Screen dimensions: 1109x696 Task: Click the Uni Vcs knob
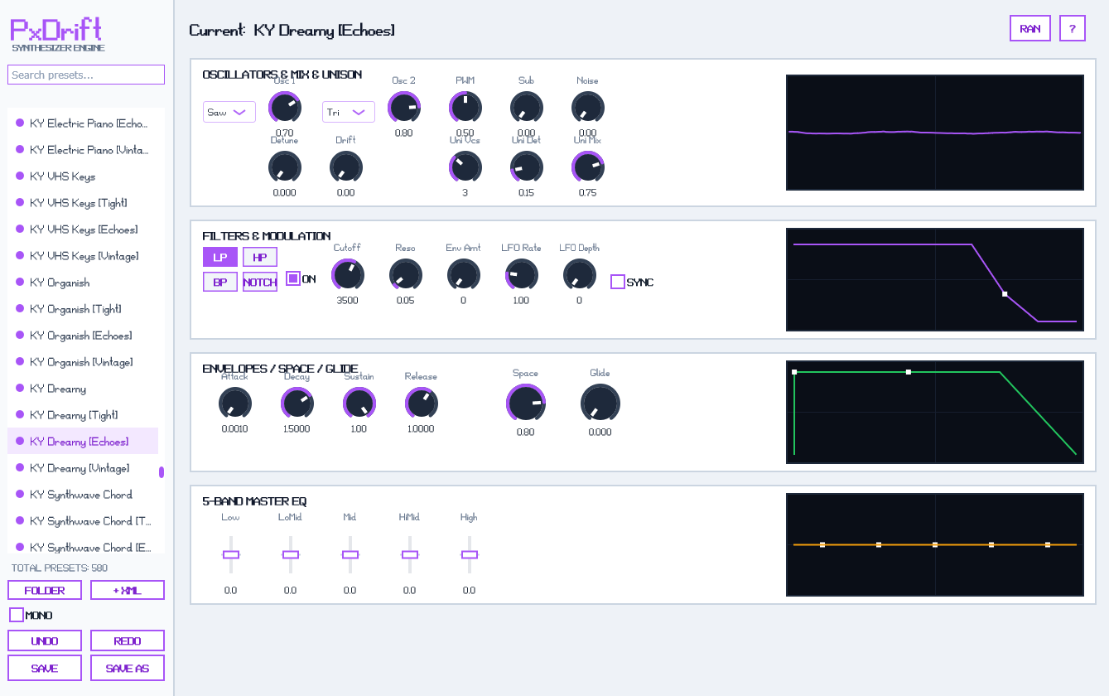[465, 167]
